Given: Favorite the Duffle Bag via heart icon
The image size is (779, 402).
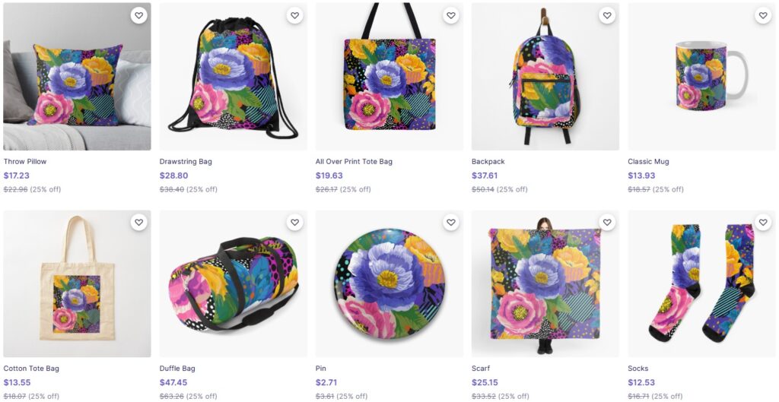Looking at the screenshot, I should (294, 223).
